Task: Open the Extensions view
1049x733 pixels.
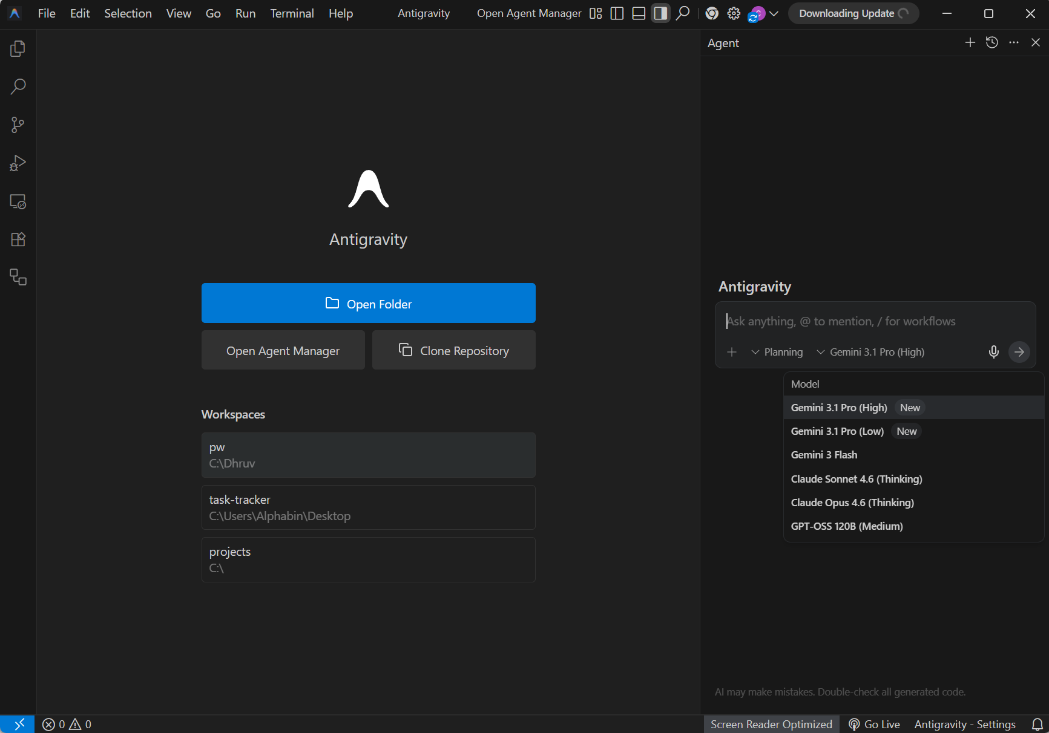Action: (x=18, y=239)
